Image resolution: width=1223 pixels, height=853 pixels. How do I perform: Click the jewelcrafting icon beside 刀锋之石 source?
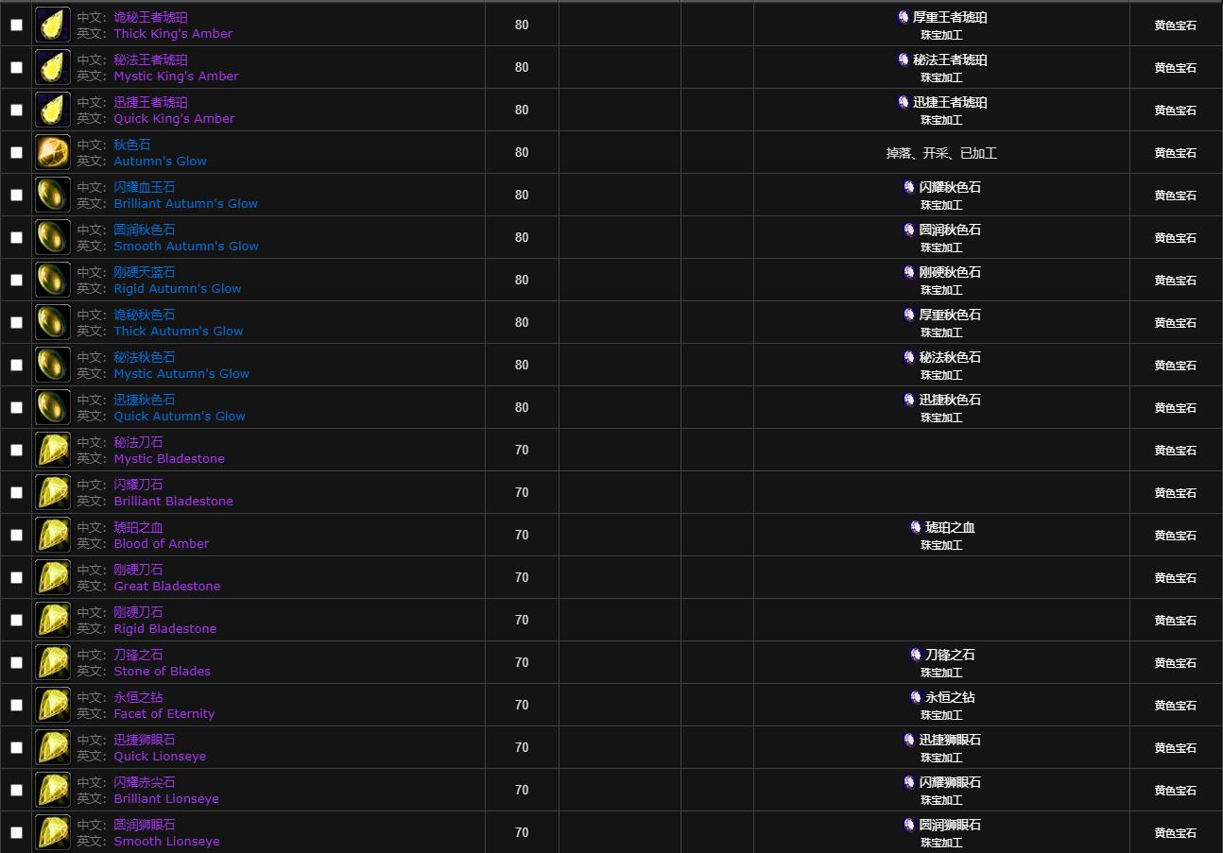(x=916, y=655)
